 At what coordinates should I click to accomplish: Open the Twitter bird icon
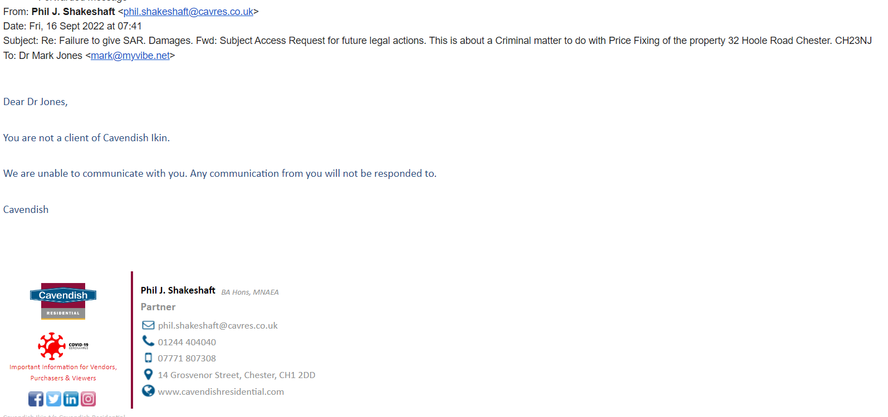pos(53,399)
